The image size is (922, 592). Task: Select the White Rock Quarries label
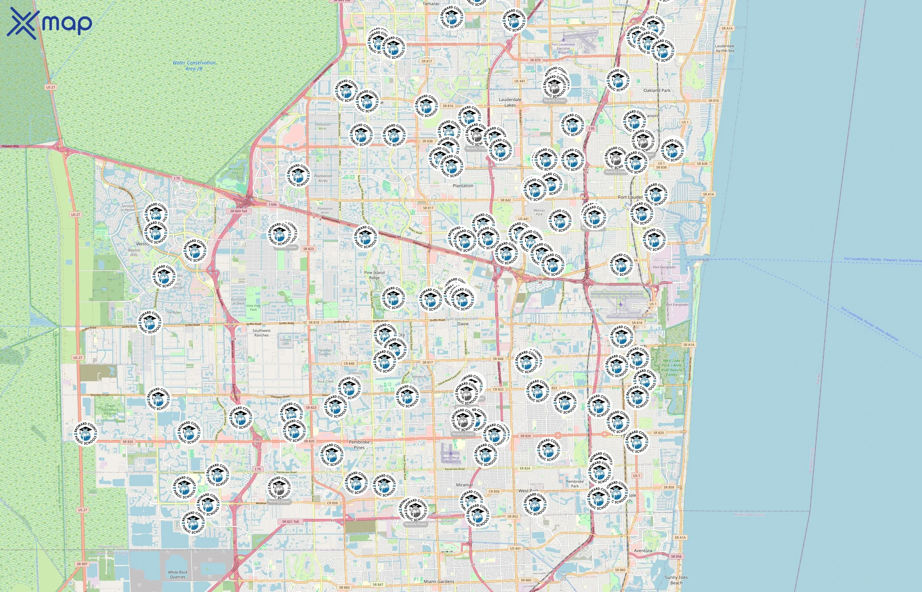(177, 574)
